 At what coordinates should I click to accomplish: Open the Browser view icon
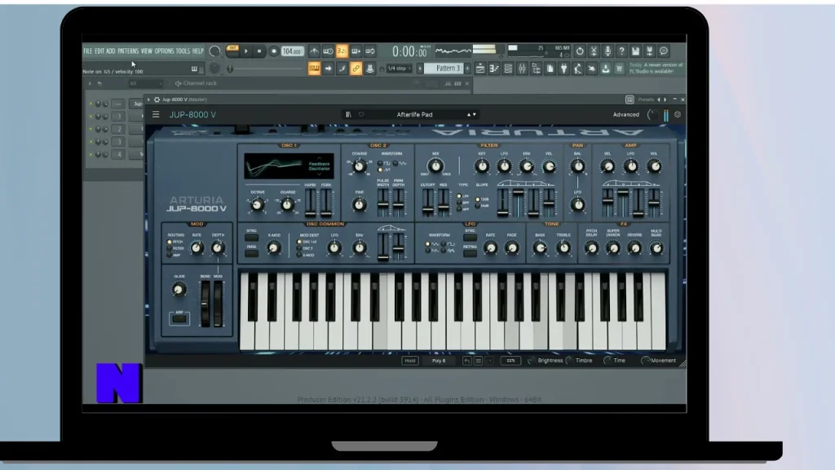click(536, 69)
